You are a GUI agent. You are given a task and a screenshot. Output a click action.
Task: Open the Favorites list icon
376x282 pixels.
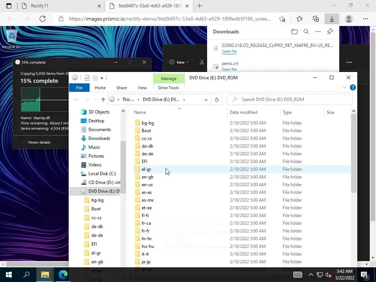point(300,19)
